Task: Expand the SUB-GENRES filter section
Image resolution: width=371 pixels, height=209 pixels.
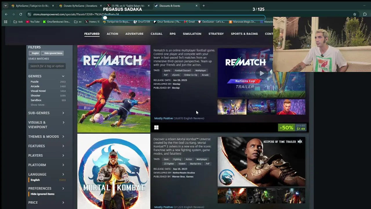Action: click(x=46, y=113)
